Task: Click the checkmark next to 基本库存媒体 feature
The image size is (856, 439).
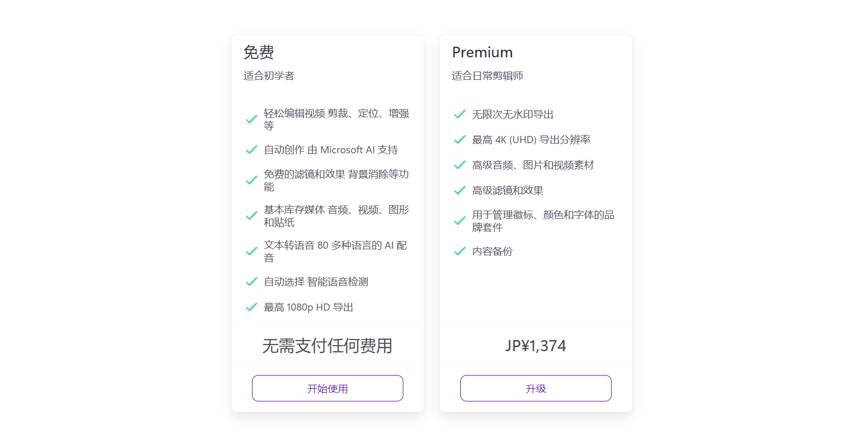Action: [251, 215]
